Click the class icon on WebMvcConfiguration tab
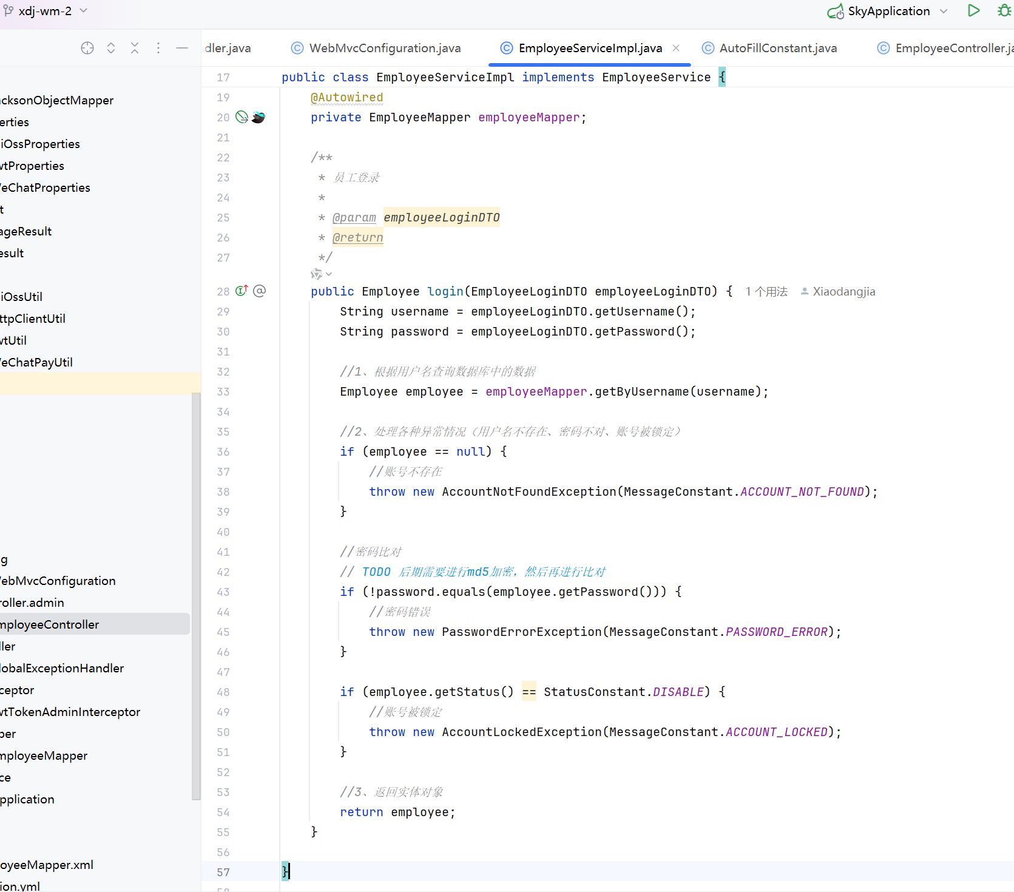The width and height of the screenshot is (1014, 892). tap(297, 48)
